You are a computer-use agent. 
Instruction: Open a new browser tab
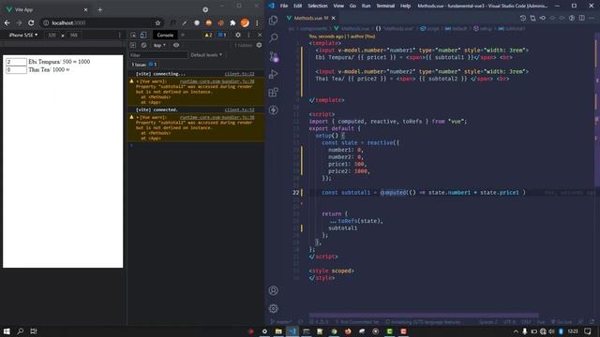click(x=100, y=9)
